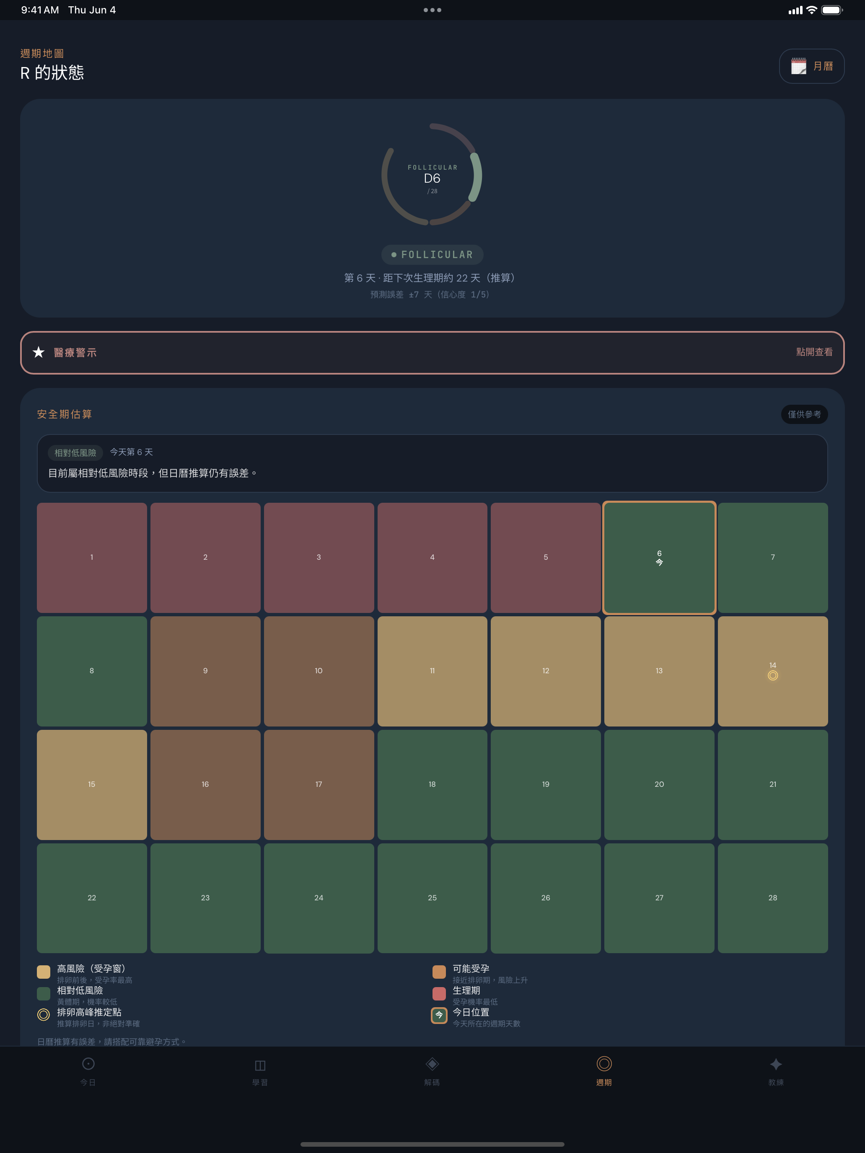Select cycle day 10 tile
The image size is (865, 1153).
point(319,671)
